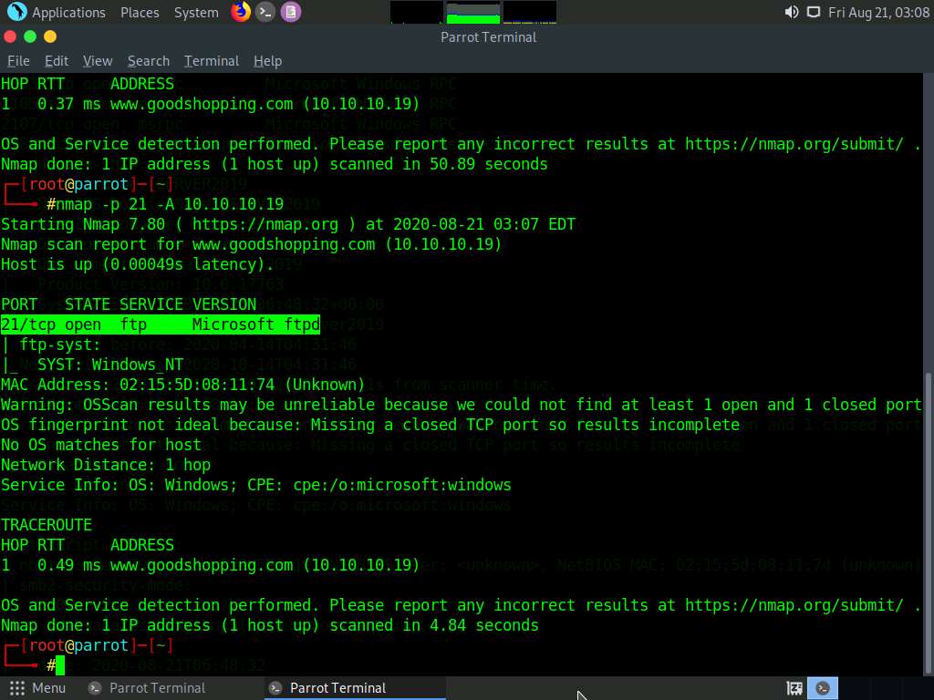This screenshot has height=700, width=934.
Task: Click the green window button
Action: [x=30, y=36]
